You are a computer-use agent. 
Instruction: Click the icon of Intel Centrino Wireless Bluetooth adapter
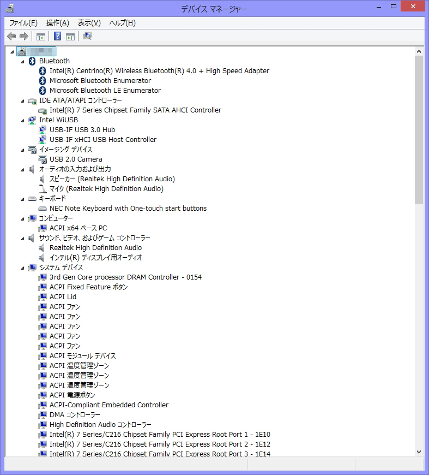[43, 71]
